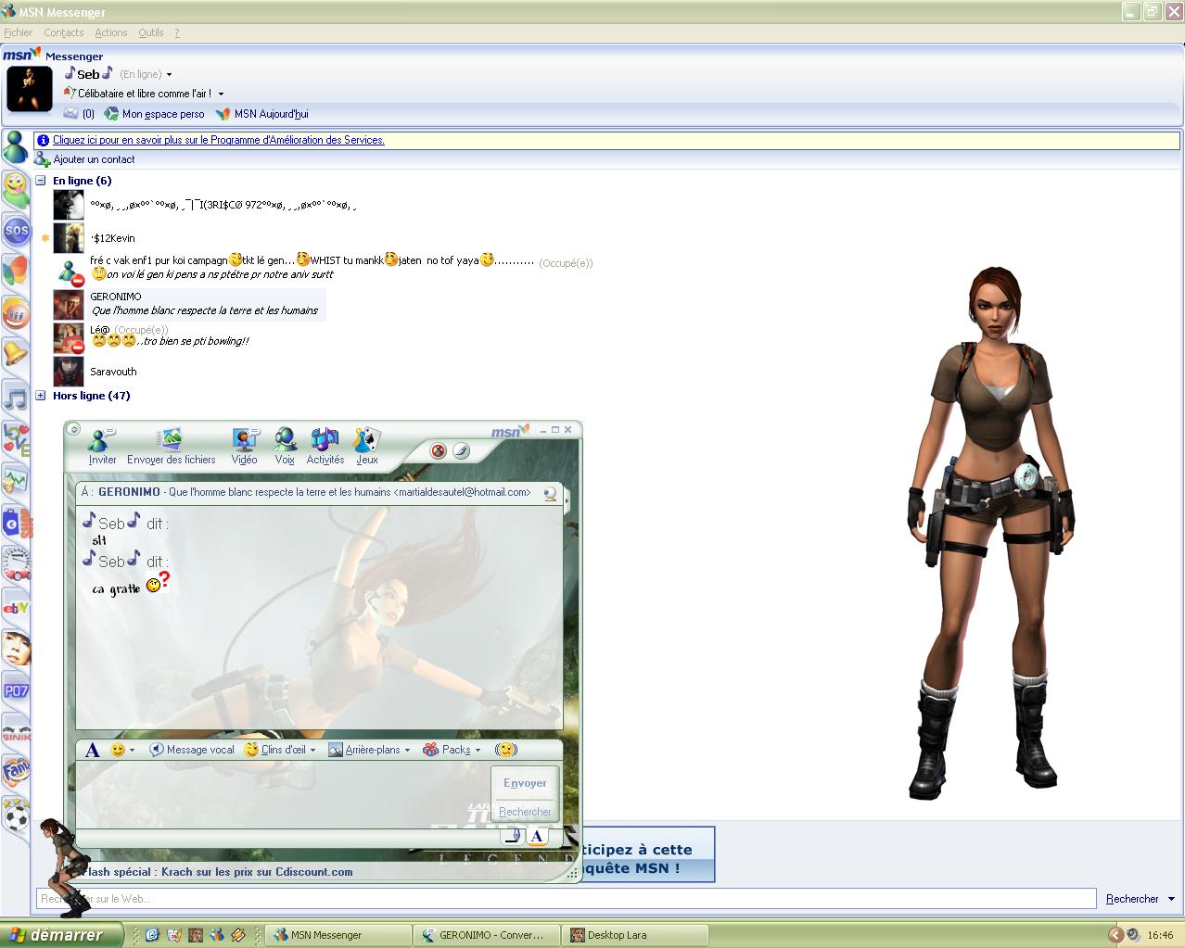Viewport: 1185px width, 948px height.
Task: Open the MSN butterfly tab in the sidebar
Action: click(16, 272)
